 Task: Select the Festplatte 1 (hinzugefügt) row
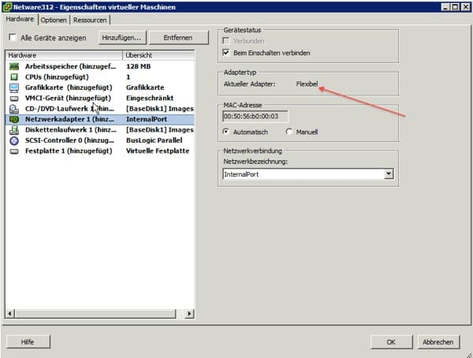tap(100, 151)
